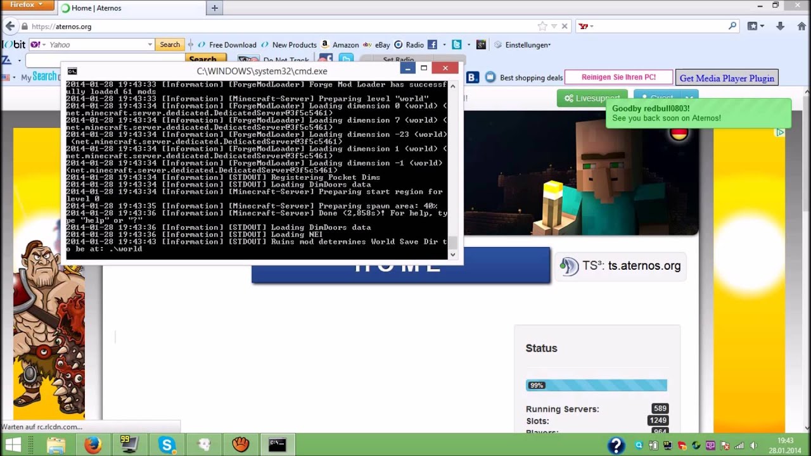This screenshot has height=456, width=811.
Task: Open Einstellungen dropdown in toolbar
Action: (523, 44)
